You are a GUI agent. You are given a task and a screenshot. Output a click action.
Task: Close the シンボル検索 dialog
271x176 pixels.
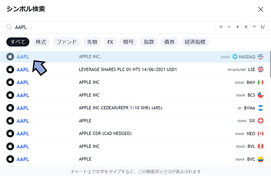click(x=260, y=9)
